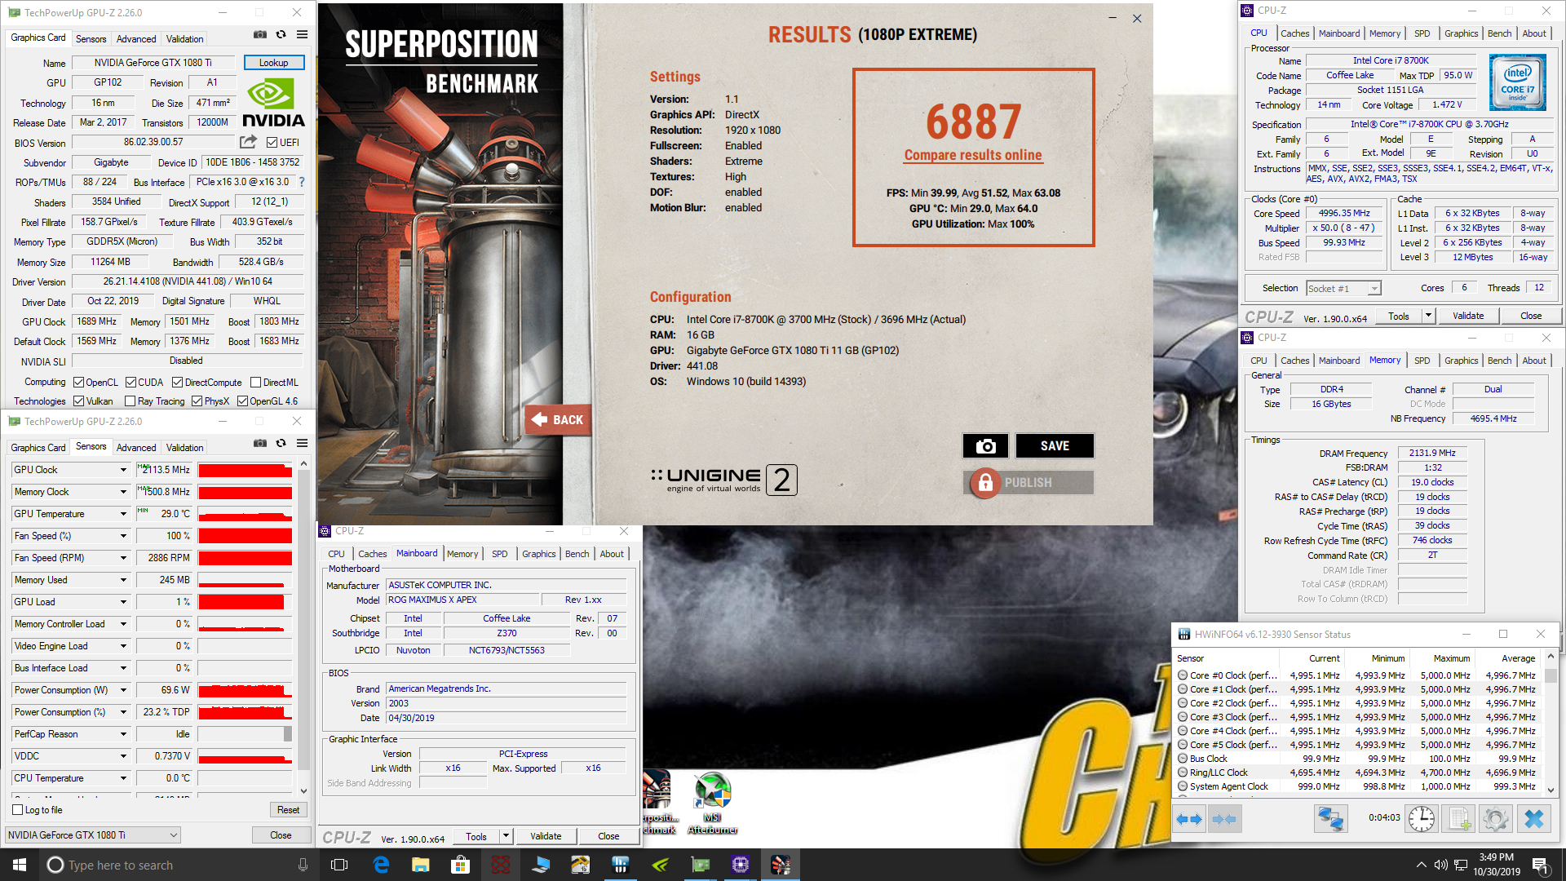Click the GPU Load red sensor graph
The image size is (1566, 881).
click(x=245, y=602)
